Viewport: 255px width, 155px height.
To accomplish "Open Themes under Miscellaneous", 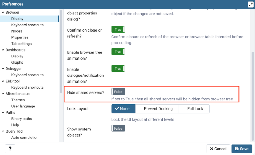I will click(18, 100).
